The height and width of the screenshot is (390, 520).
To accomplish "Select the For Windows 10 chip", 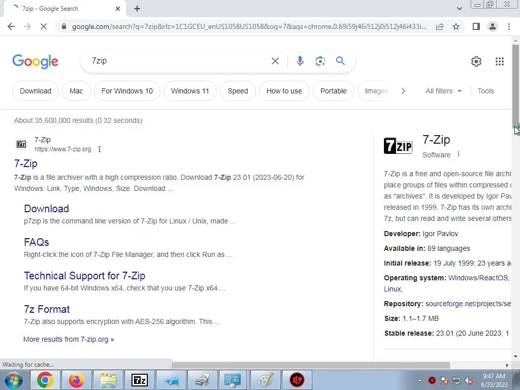I will click(x=127, y=91).
